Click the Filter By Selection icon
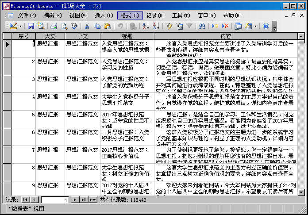The image size is (308, 215). (x=169, y=26)
